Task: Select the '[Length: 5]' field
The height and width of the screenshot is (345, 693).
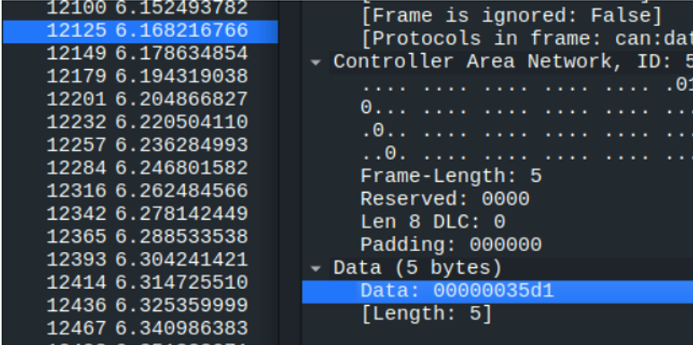Action: [x=425, y=313]
